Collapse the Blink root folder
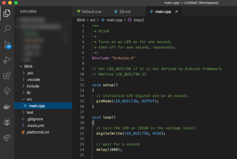 pyautogui.click(x=28, y=66)
